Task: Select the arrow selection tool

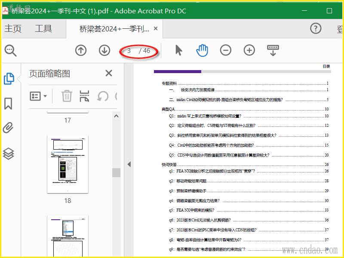Action: click(x=178, y=50)
